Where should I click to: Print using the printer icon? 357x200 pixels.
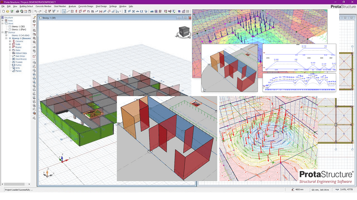[x=17, y=11]
